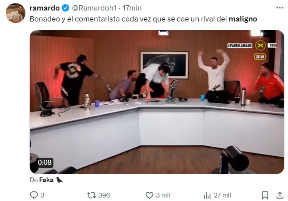
Task: Click the blue verified badge
Action: [x=65, y=8]
